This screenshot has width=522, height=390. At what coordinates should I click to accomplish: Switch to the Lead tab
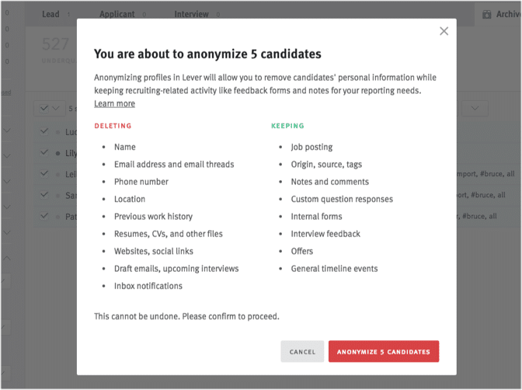[50, 14]
